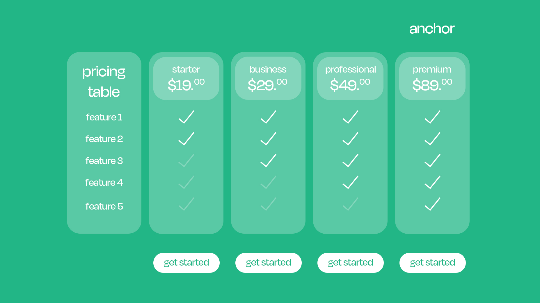Click the feature 4 row label

104,183
